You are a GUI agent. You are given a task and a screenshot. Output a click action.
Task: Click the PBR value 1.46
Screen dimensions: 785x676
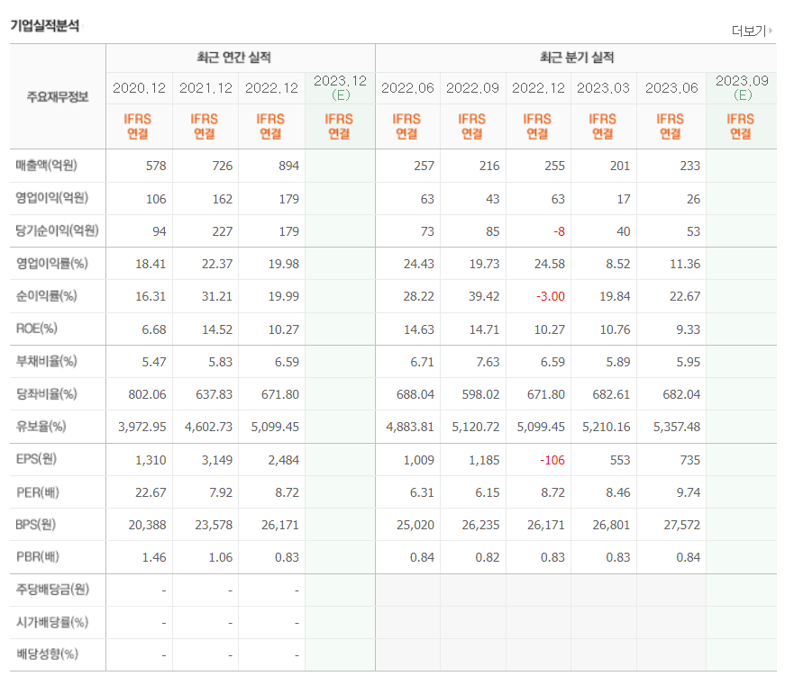(154, 557)
